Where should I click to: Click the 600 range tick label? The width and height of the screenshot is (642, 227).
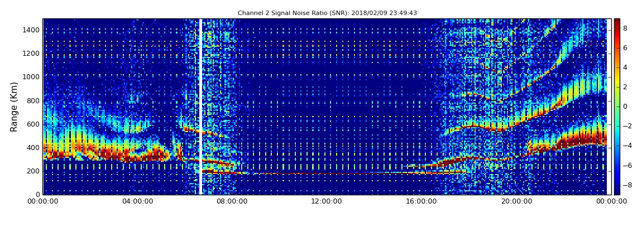tap(33, 124)
